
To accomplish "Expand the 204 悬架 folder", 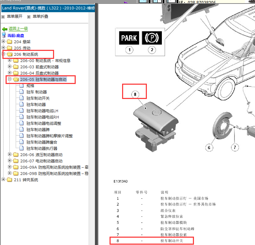I will click(x=3, y=41).
